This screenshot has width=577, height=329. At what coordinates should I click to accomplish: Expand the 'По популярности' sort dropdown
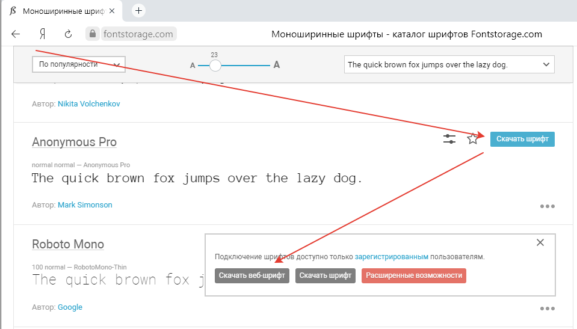[x=78, y=64]
